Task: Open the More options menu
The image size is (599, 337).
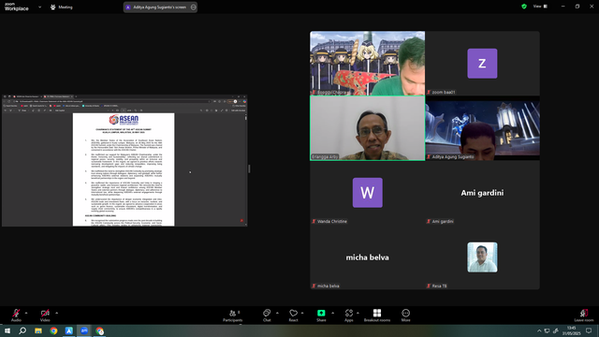Action: [405, 315]
